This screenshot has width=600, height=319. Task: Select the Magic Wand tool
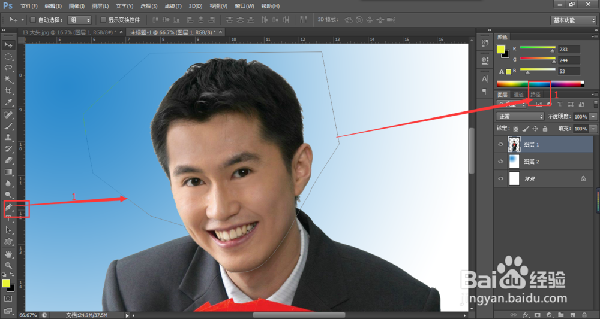click(8, 80)
